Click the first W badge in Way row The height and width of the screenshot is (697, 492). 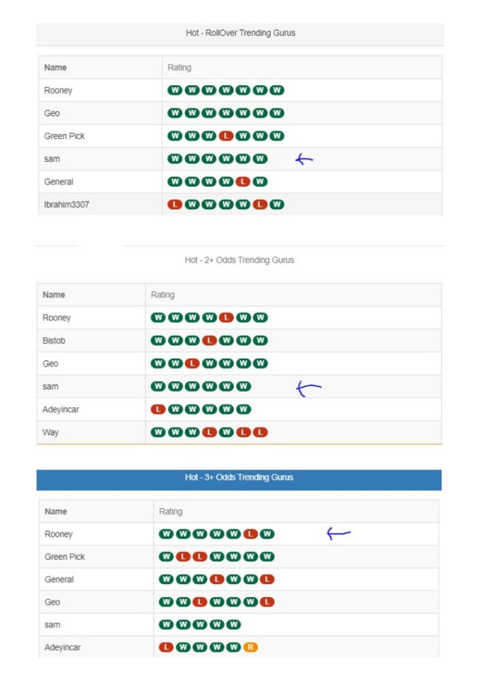[159, 432]
